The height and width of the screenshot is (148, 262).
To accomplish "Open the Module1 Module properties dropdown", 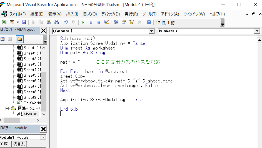I will pyautogui.click(x=43, y=137).
